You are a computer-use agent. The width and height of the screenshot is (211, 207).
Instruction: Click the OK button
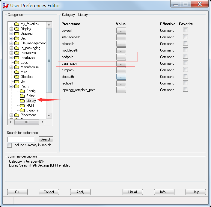[x=17, y=192]
